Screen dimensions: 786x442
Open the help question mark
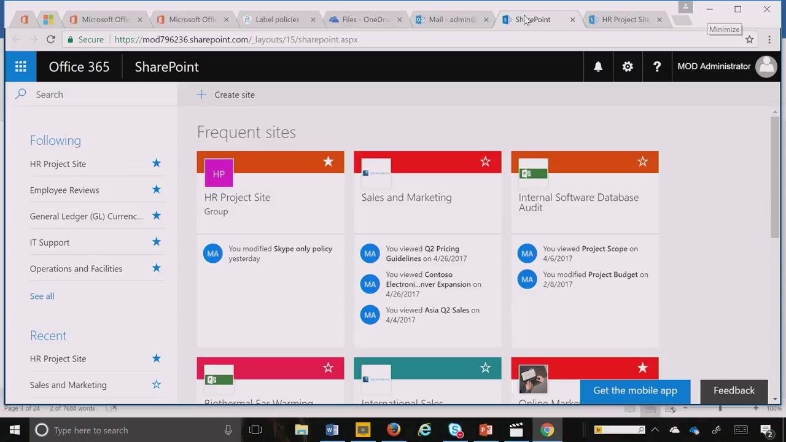pos(657,66)
